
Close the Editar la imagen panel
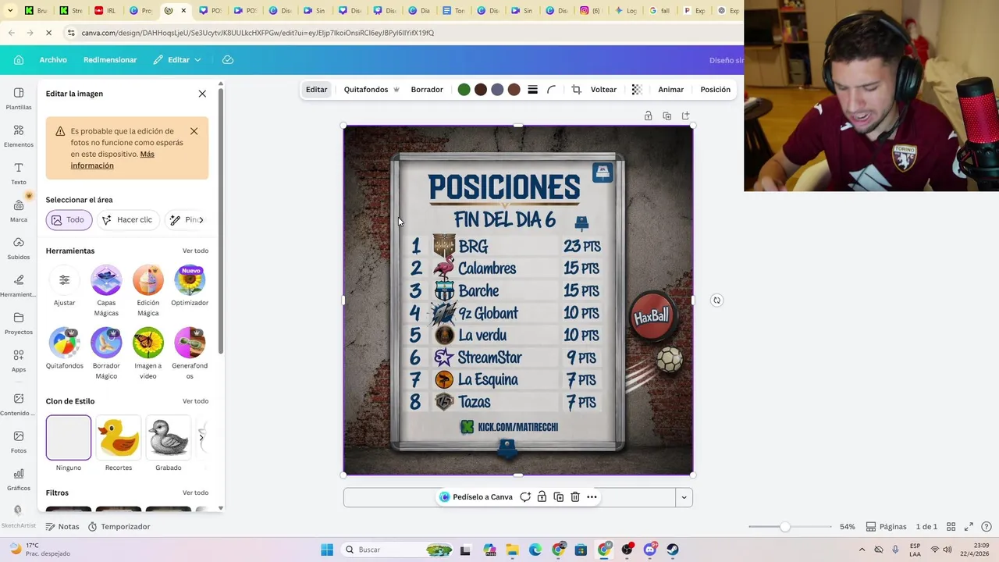(x=202, y=94)
